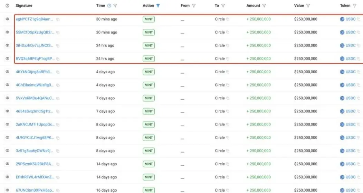Image resolution: width=363 pixels, height=193 pixels.
Task: Open USDC token link in third row
Action: [350, 46]
